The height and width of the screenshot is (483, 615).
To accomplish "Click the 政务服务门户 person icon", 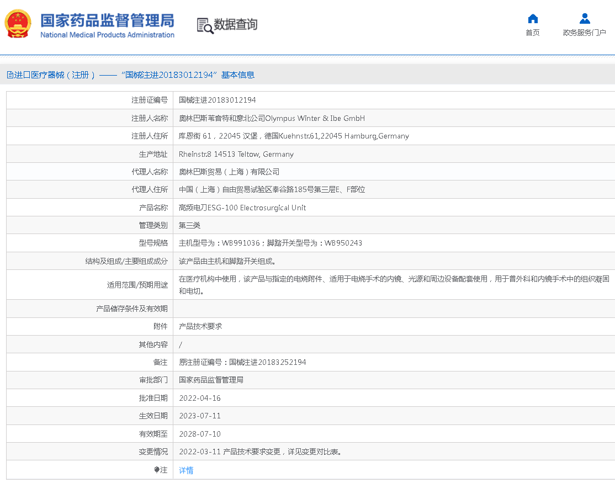I will pyautogui.click(x=585, y=19).
